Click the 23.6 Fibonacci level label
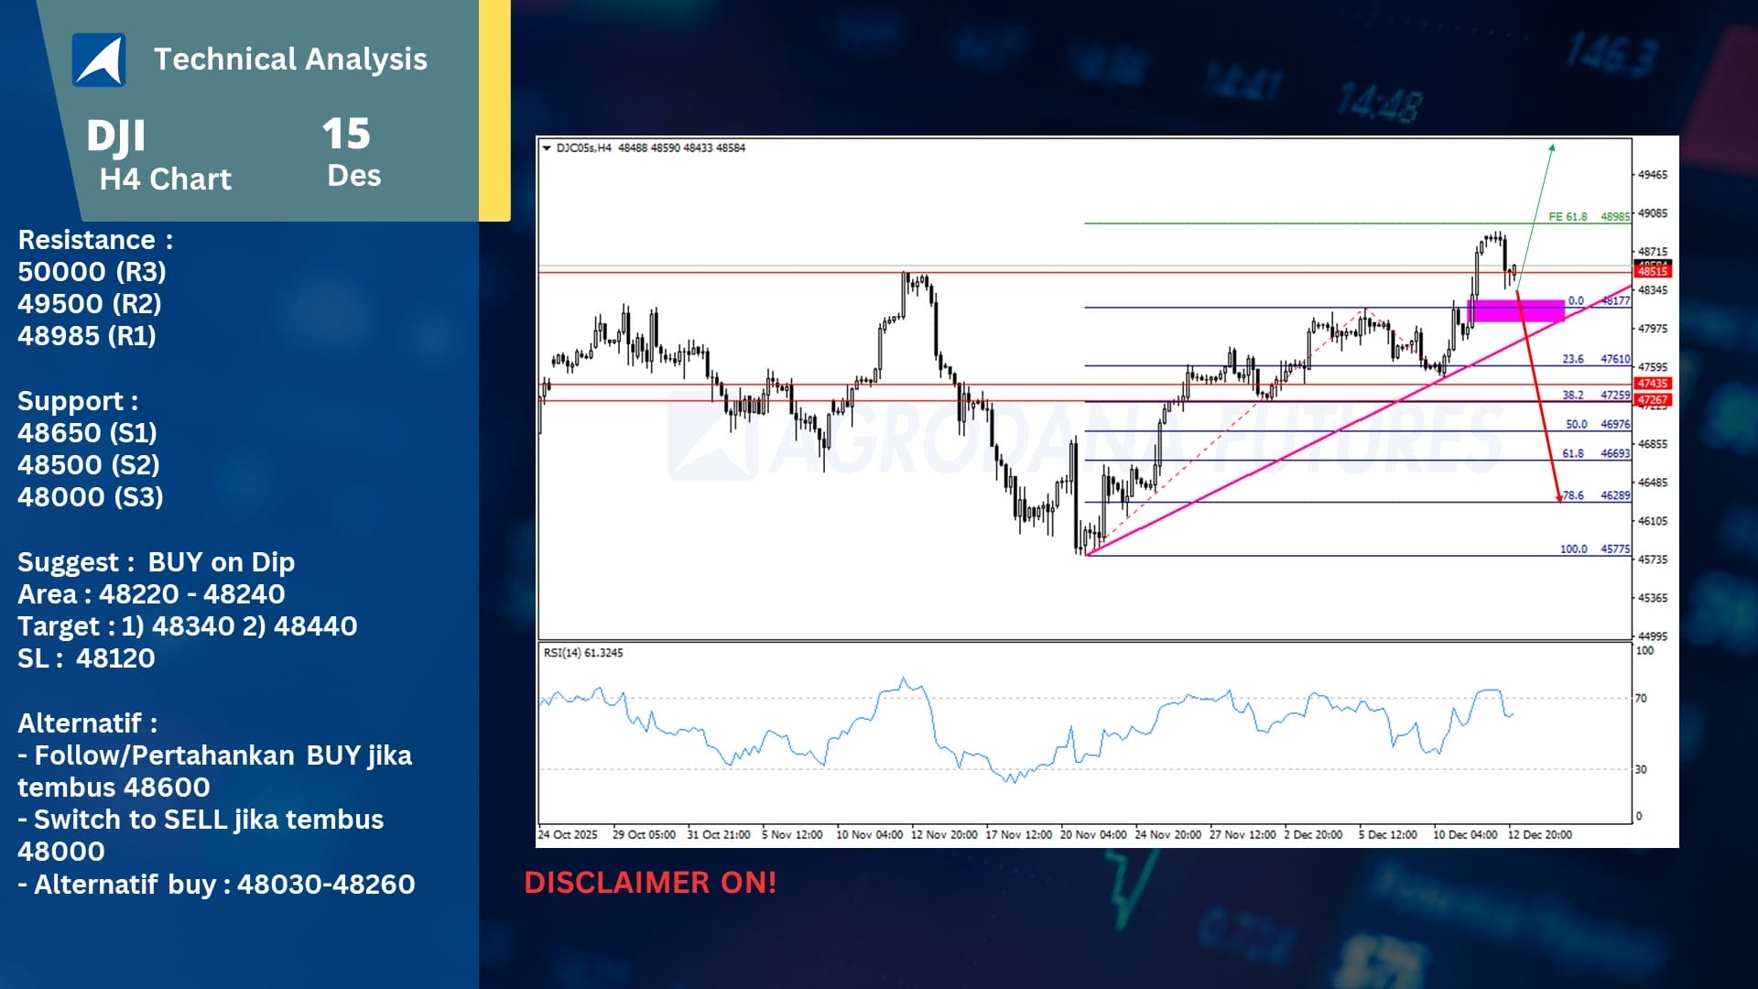This screenshot has width=1758, height=989. click(1573, 359)
